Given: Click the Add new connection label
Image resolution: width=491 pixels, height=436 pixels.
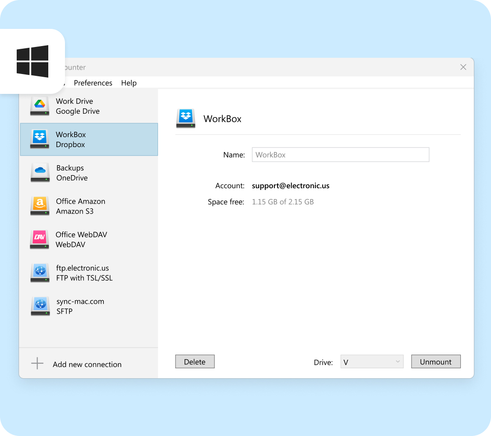Looking at the screenshot, I should point(87,365).
